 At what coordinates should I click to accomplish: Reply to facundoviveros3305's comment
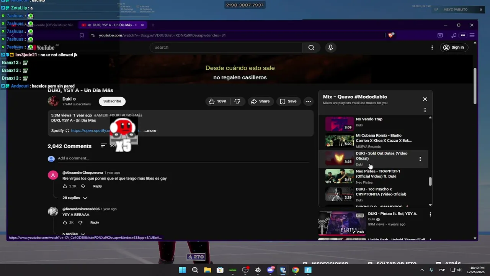[x=95, y=223]
